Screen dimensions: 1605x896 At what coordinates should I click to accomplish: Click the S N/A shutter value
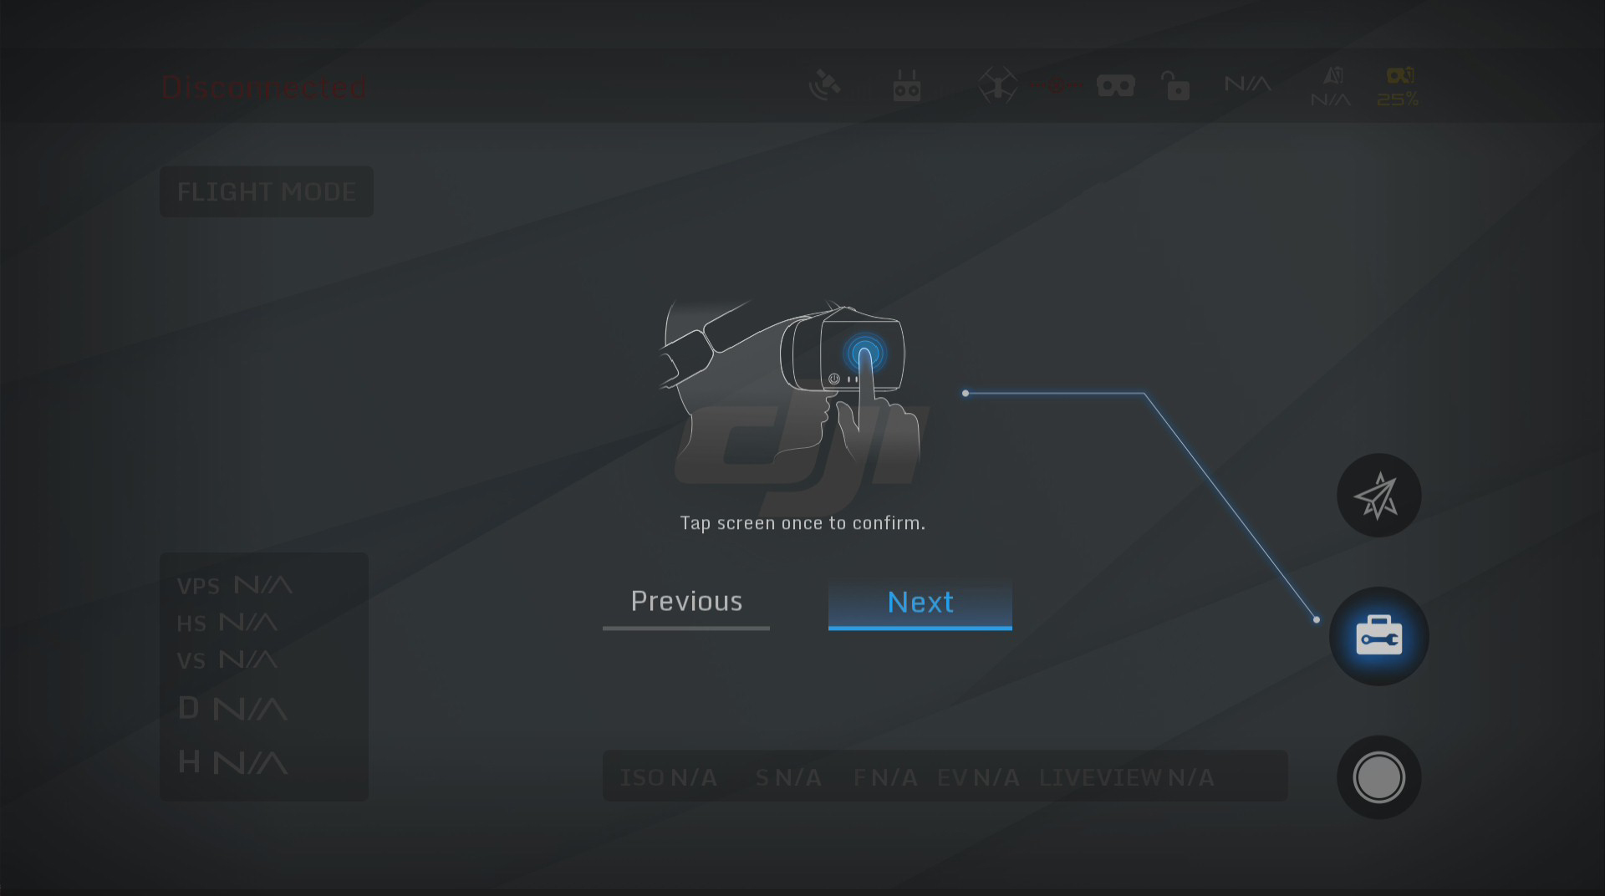788,778
